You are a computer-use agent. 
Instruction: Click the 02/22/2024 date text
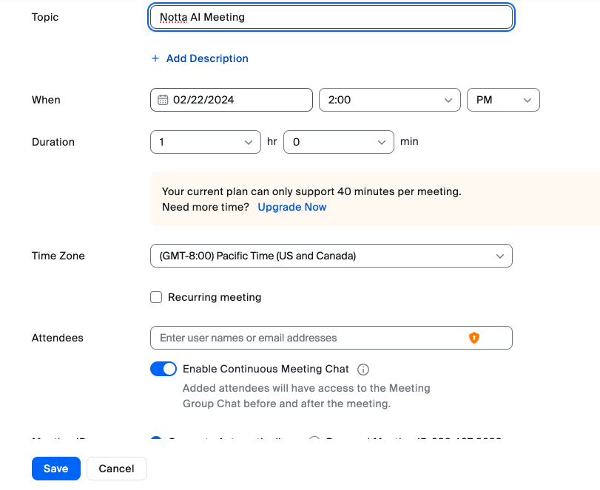(204, 100)
